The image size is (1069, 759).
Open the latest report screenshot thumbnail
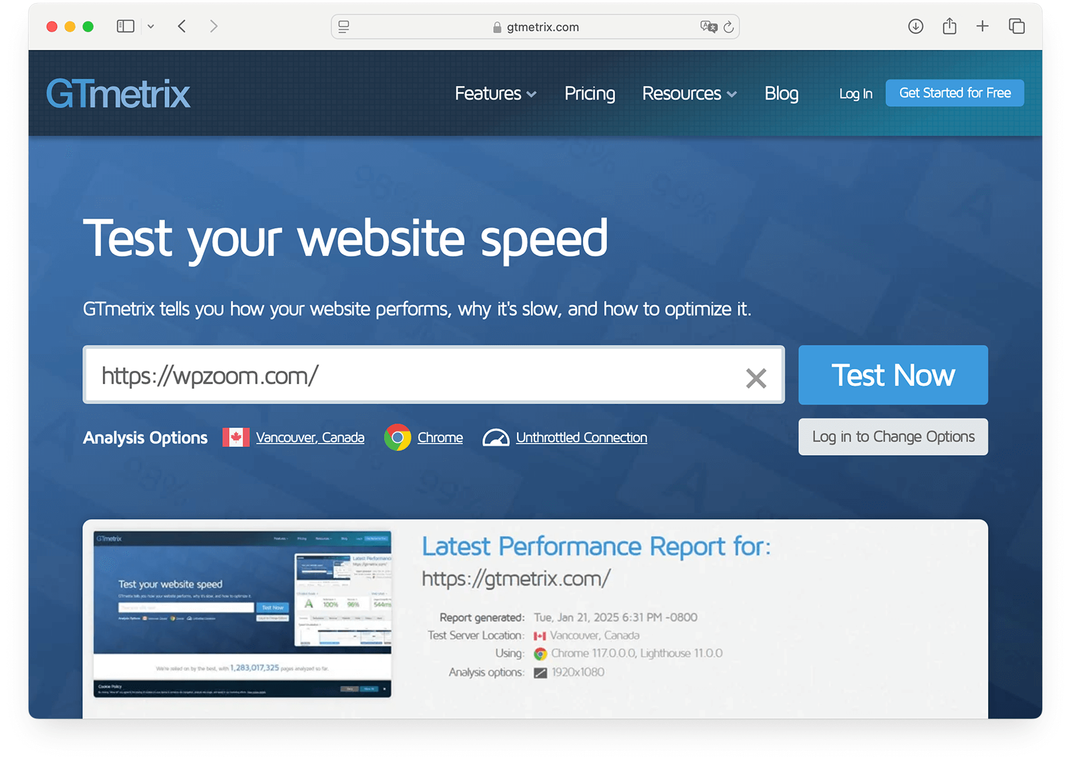[x=243, y=614]
